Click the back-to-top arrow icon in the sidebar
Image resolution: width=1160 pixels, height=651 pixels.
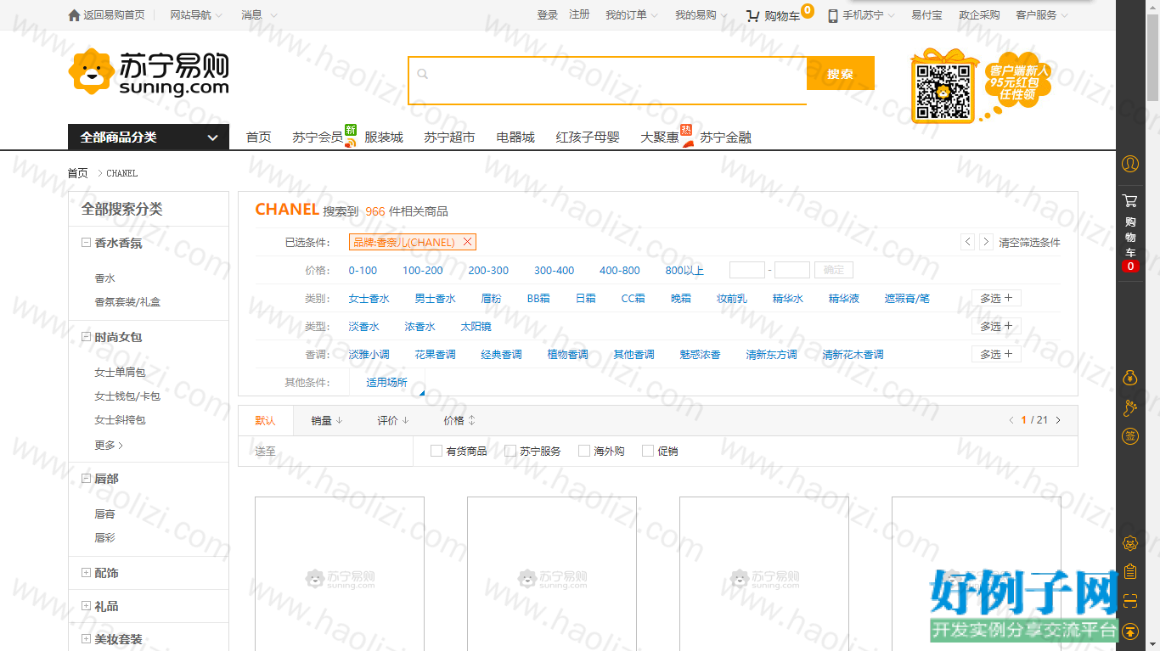(1130, 631)
